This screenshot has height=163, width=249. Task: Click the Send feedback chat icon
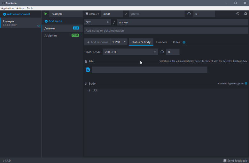point(225,161)
